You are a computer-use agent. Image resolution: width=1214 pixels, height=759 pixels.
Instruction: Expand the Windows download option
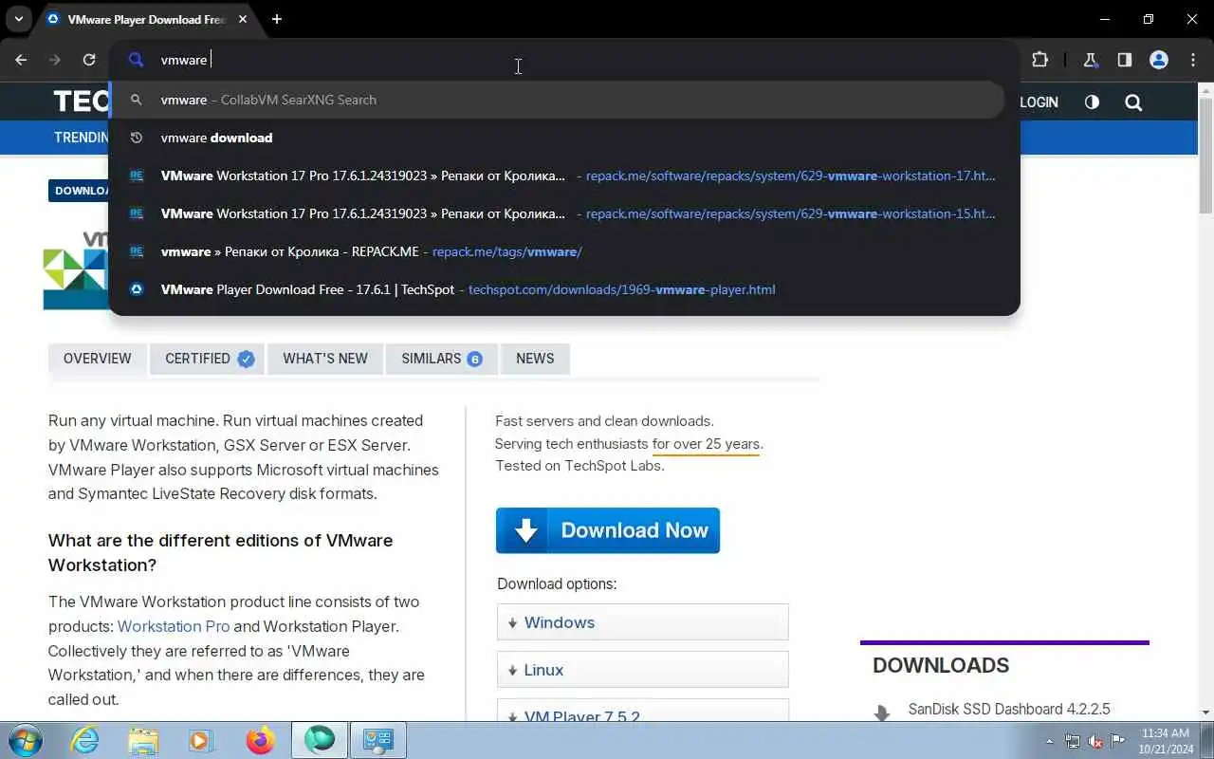point(643,622)
